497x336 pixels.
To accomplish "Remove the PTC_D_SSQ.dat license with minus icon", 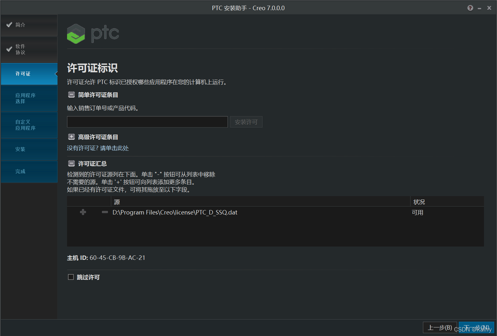I will pyautogui.click(x=105, y=212).
